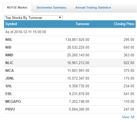Click closing price 650.00
Image resolution: width=137 pixels, height=122 pixels.
(x=129, y=48)
